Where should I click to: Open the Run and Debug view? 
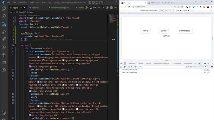pos(4,32)
